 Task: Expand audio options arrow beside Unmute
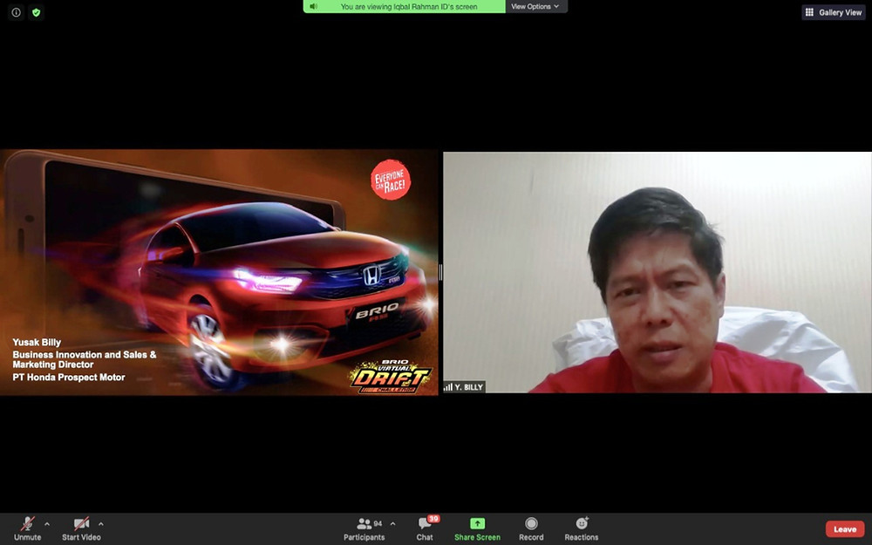[47, 524]
